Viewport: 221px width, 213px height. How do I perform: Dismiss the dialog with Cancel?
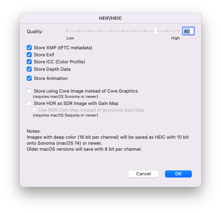tap(144, 174)
